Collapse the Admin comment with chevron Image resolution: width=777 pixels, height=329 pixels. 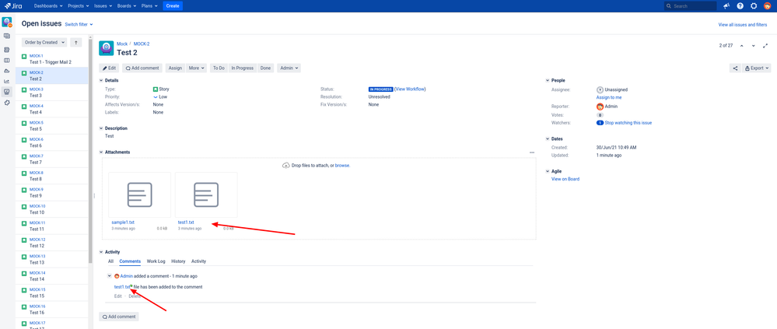pos(110,276)
